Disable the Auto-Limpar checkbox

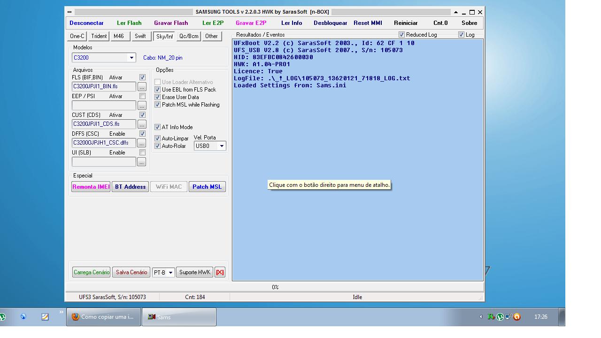pyautogui.click(x=158, y=138)
